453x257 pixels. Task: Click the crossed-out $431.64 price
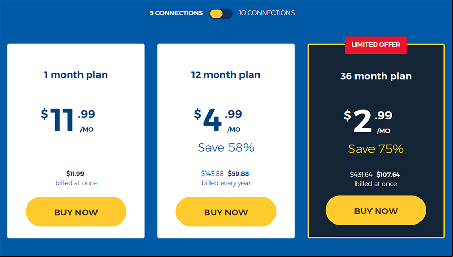click(x=361, y=175)
